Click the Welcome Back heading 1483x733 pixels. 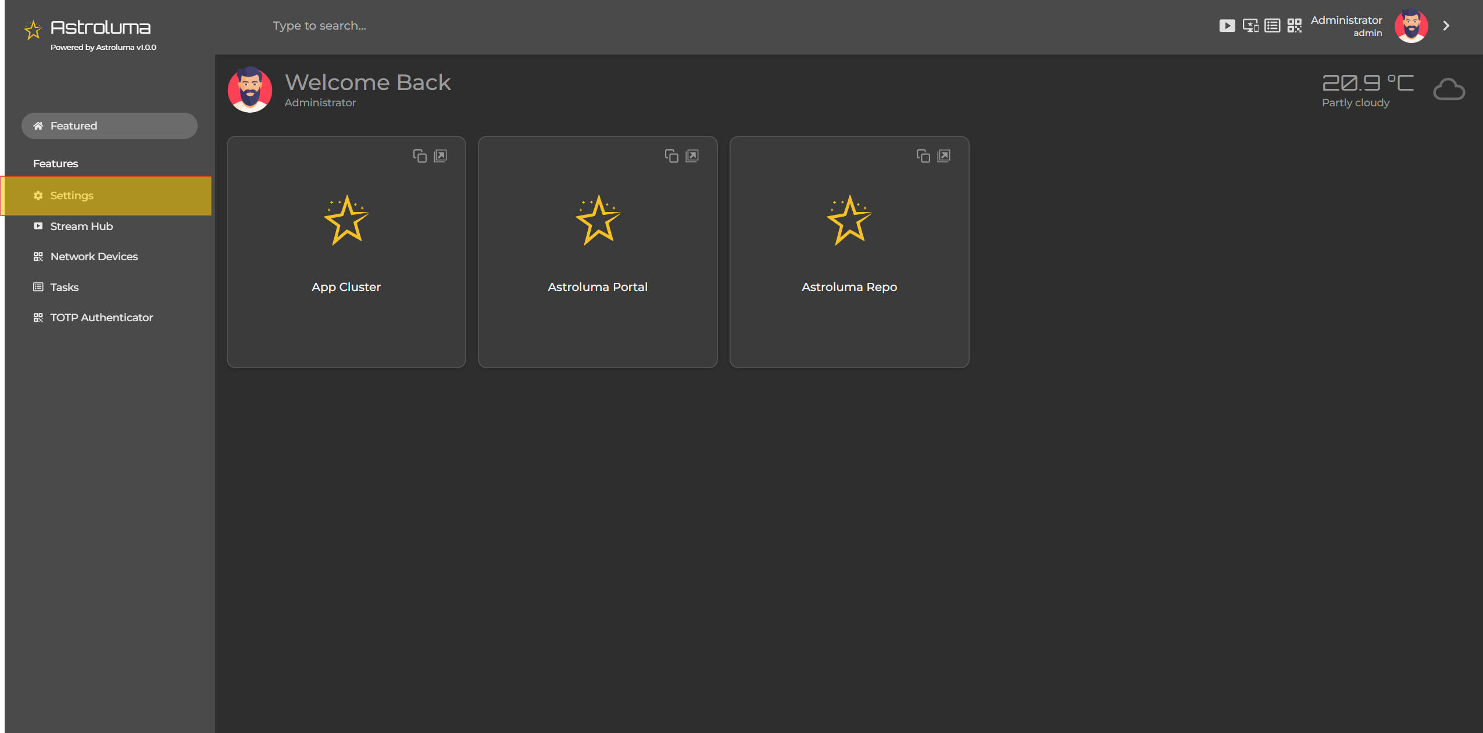(368, 82)
